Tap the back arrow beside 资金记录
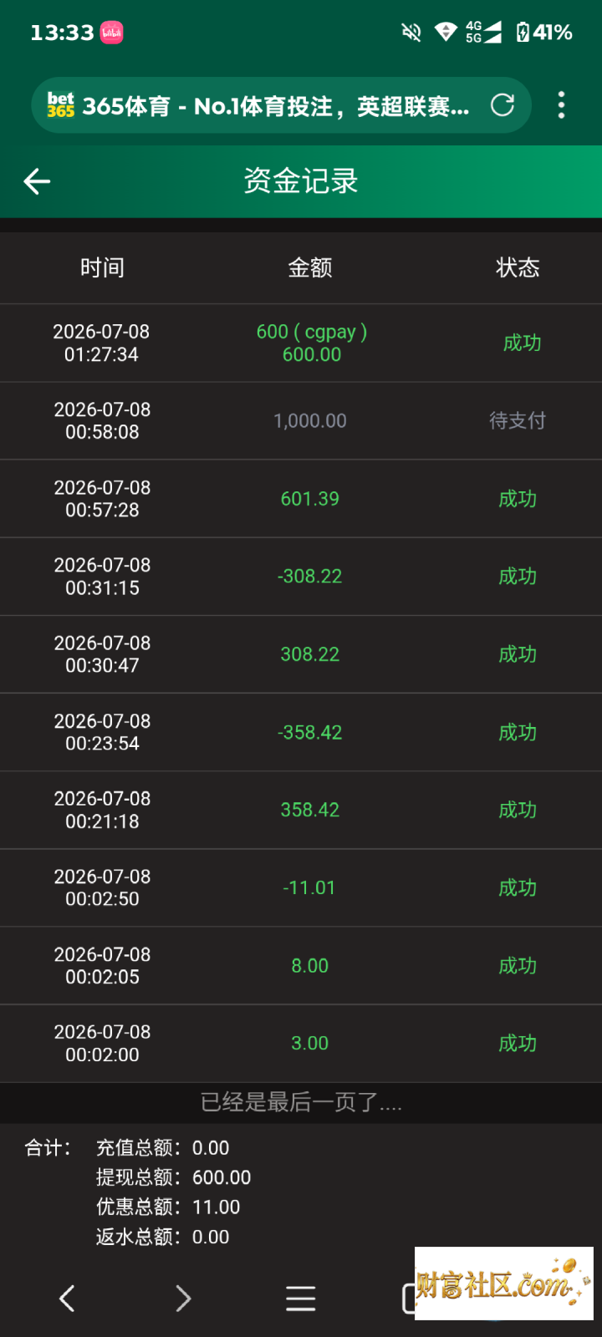The width and height of the screenshot is (602, 1337). point(37,181)
